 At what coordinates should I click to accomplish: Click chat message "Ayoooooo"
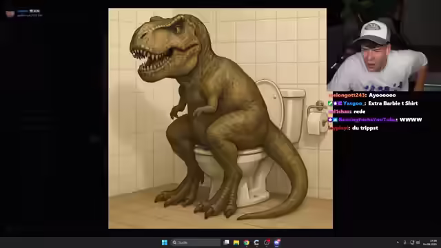click(382, 95)
